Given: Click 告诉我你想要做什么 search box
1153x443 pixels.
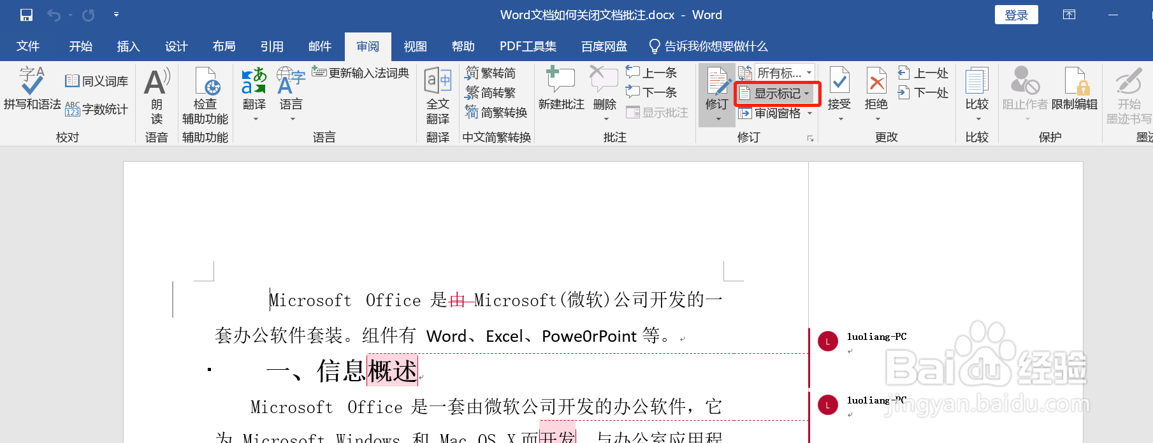Looking at the screenshot, I should point(708,46).
